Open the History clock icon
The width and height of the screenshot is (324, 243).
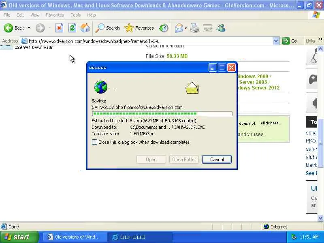point(164,28)
